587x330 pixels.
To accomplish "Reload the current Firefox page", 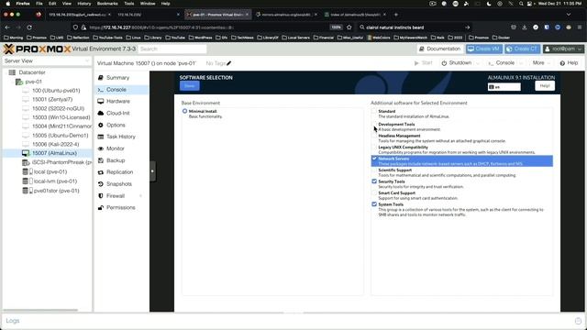I will point(29,27).
